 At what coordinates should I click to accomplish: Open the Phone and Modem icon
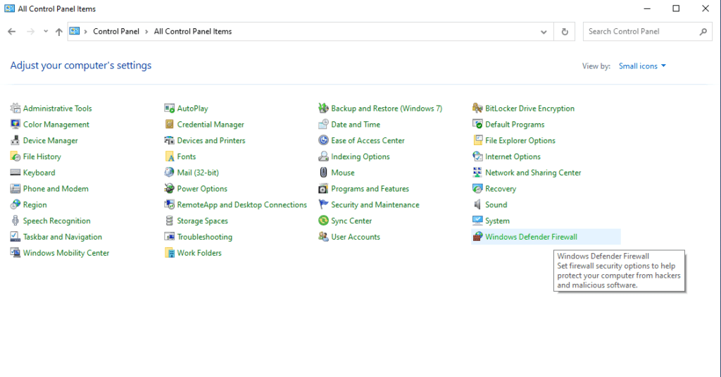coord(15,189)
